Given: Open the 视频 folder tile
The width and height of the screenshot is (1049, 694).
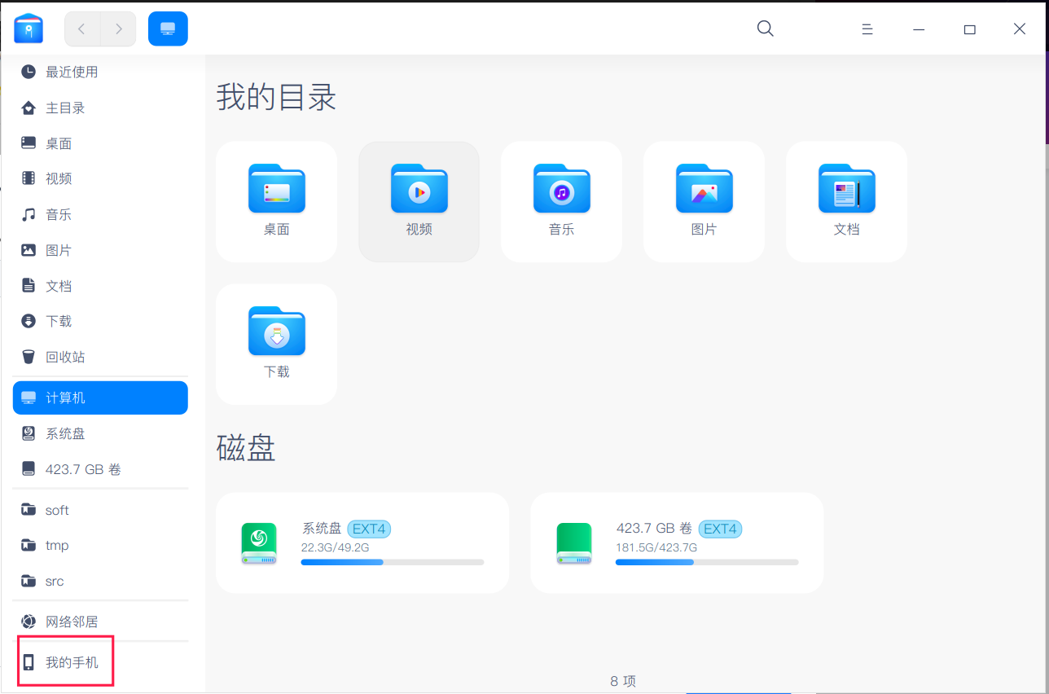Looking at the screenshot, I should point(419,200).
